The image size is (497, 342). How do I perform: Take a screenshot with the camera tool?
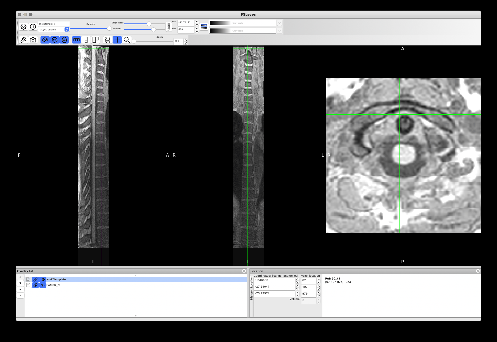[33, 40]
